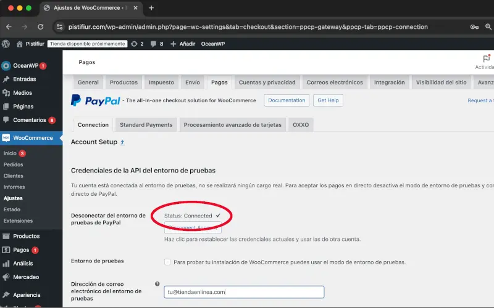Click the Tienda disponible próximamente badge

[x=88, y=44]
